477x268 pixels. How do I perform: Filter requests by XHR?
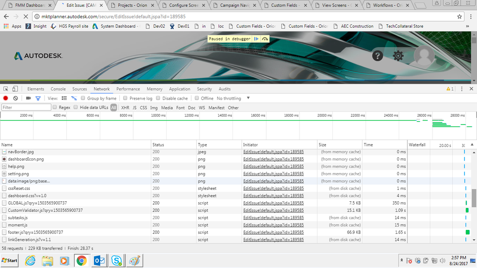click(125, 108)
